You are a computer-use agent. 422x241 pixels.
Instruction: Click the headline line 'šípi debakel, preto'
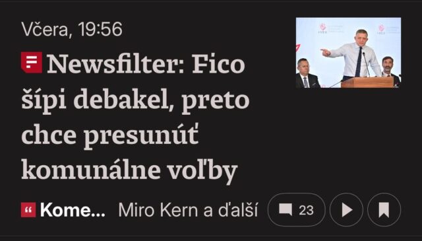pos(135,101)
